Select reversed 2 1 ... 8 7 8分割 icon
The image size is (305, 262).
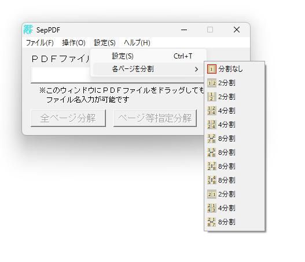[x=212, y=222]
